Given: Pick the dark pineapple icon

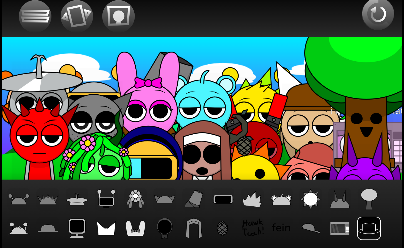Looking at the screenshot, I should pos(222,228).
